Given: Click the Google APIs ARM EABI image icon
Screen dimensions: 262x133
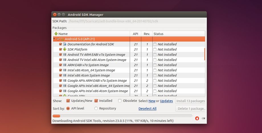Looking at the screenshot, I should [65, 81].
